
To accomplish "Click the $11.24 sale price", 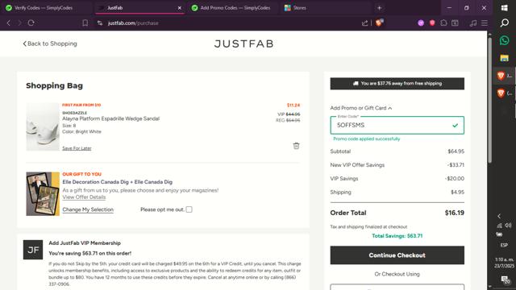I will coord(293,106).
